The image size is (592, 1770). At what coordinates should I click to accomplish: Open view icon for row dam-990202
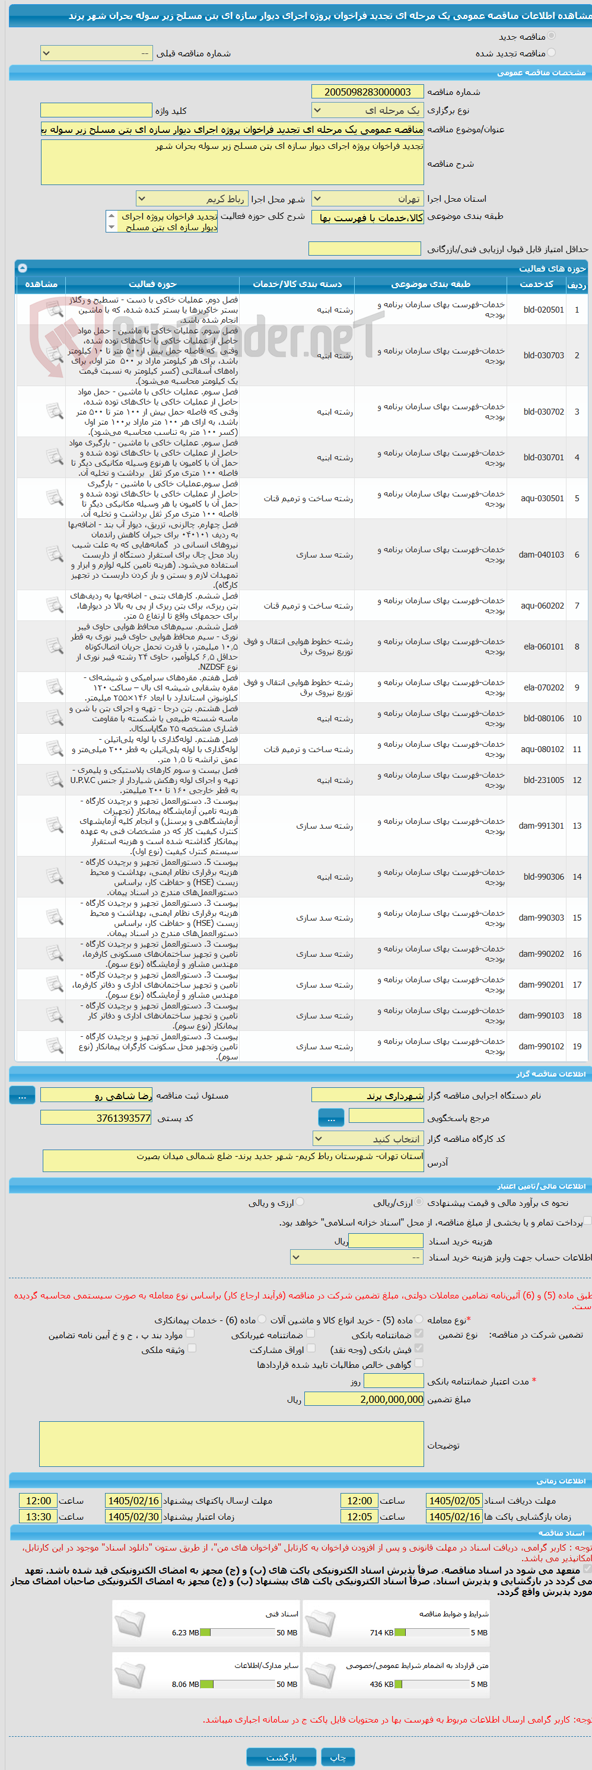click(54, 954)
